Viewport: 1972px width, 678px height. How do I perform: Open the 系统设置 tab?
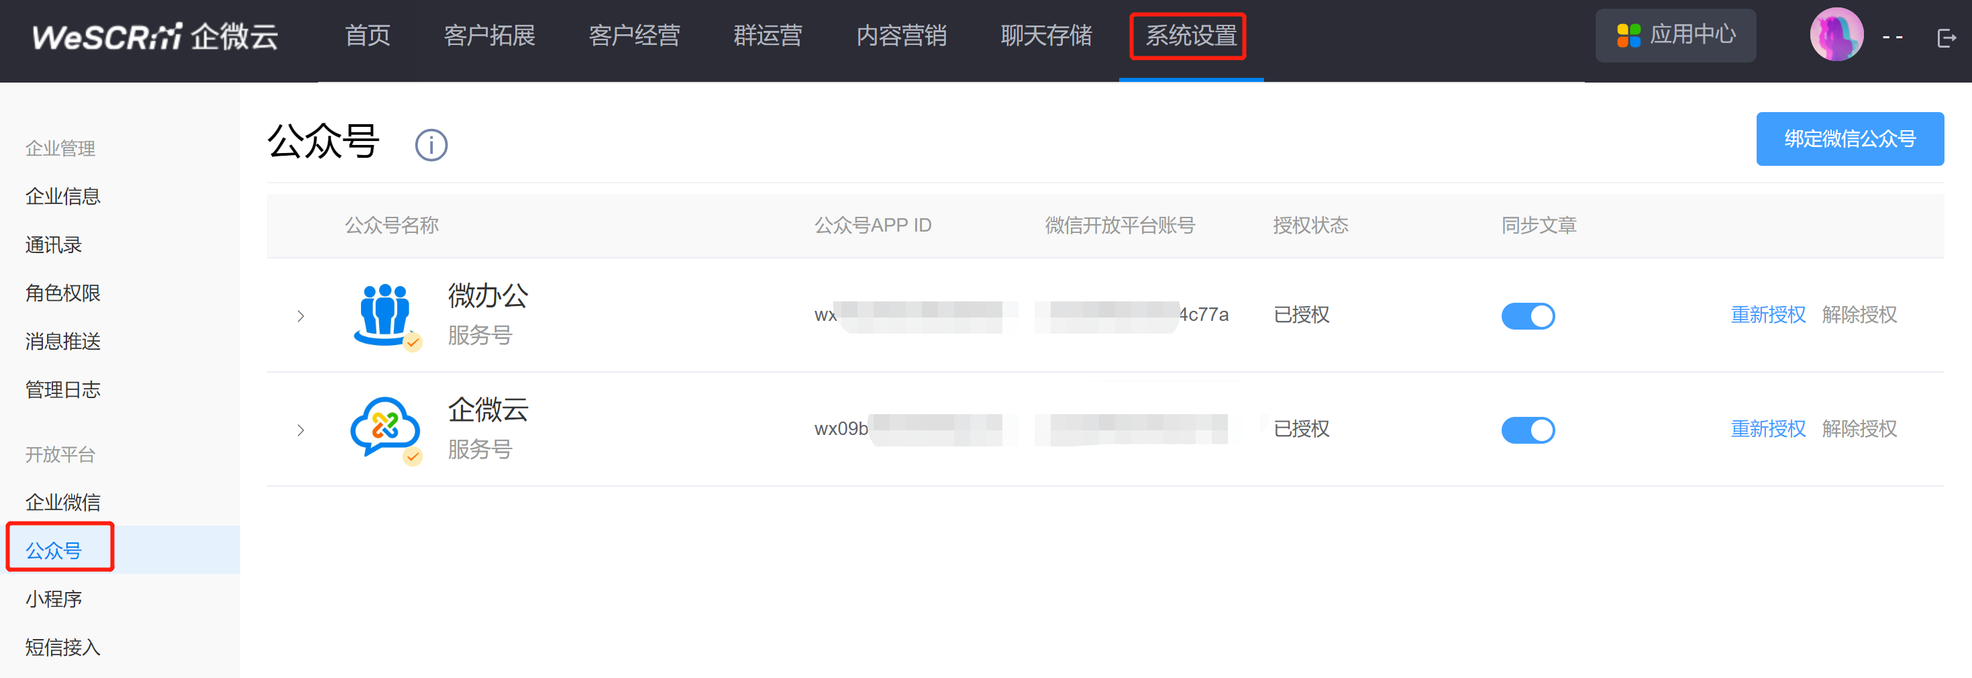(x=1190, y=36)
